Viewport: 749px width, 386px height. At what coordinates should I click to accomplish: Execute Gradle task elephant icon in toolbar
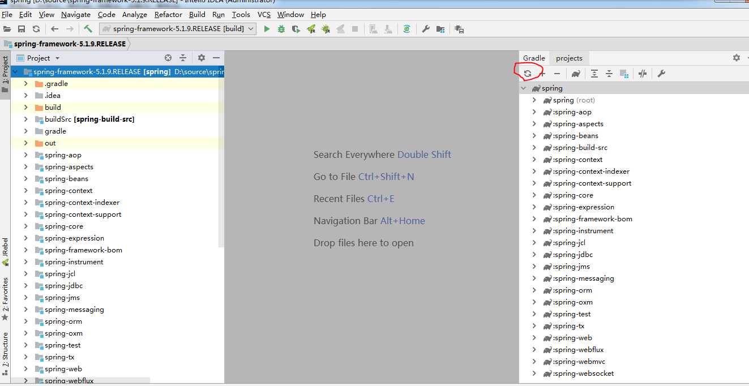[576, 74]
